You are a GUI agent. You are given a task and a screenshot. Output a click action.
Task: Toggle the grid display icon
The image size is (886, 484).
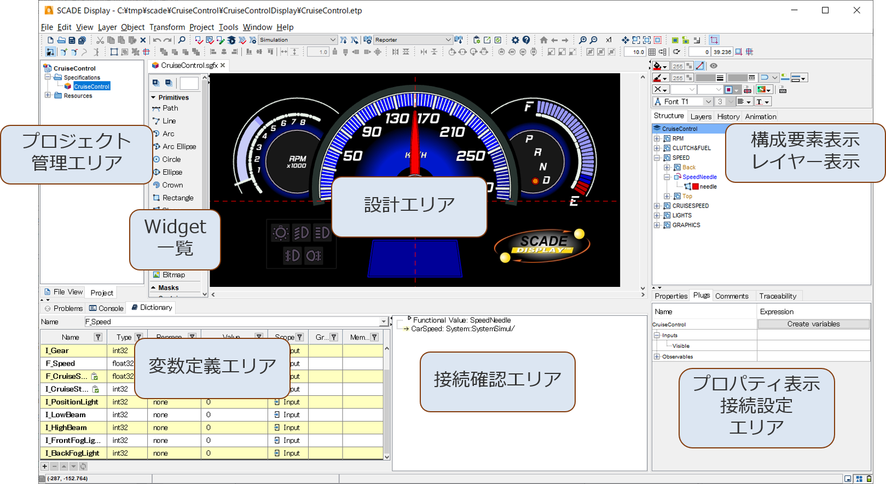click(652, 52)
